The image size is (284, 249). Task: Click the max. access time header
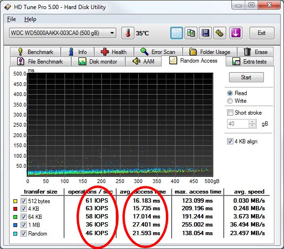198,192
